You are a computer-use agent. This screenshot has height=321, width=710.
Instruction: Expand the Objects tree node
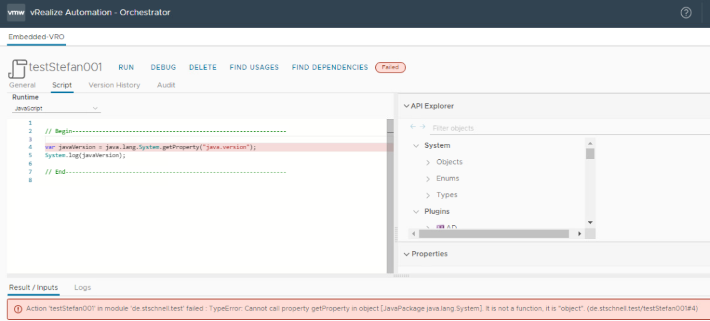428,162
